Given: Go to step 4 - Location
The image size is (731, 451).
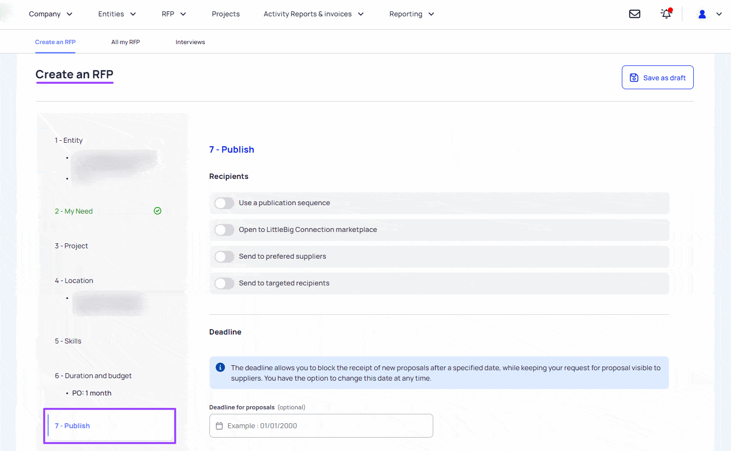Looking at the screenshot, I should 74,281.
